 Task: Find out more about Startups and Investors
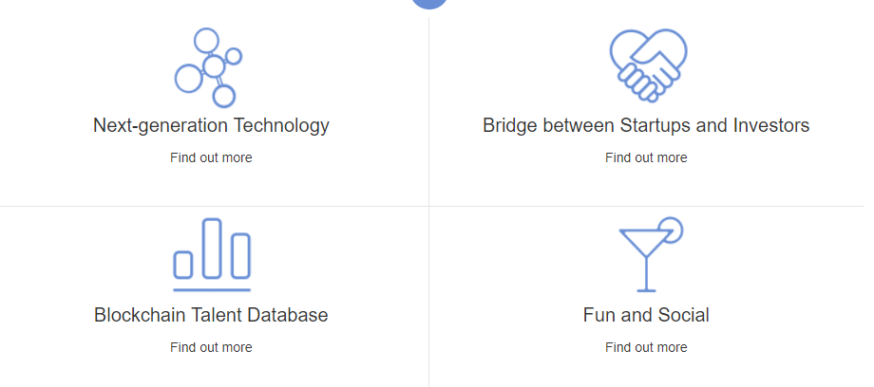[x=646, y=157]
